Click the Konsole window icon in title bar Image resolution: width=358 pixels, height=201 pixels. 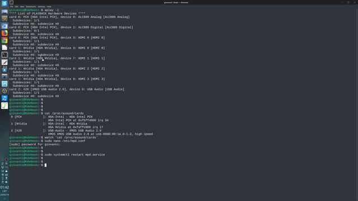click(x=11, y=2)
